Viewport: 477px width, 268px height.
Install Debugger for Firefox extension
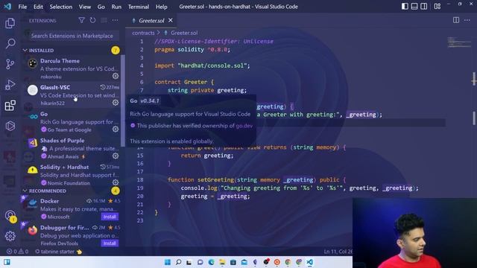(110, 243)
